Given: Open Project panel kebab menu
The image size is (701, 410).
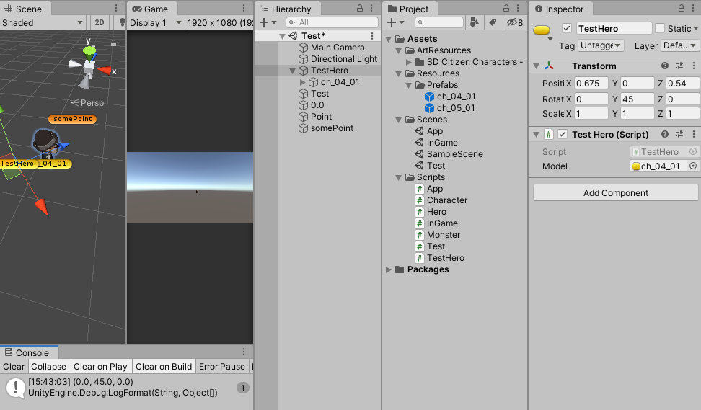Looking at the screenshot, I should (518, 8).
